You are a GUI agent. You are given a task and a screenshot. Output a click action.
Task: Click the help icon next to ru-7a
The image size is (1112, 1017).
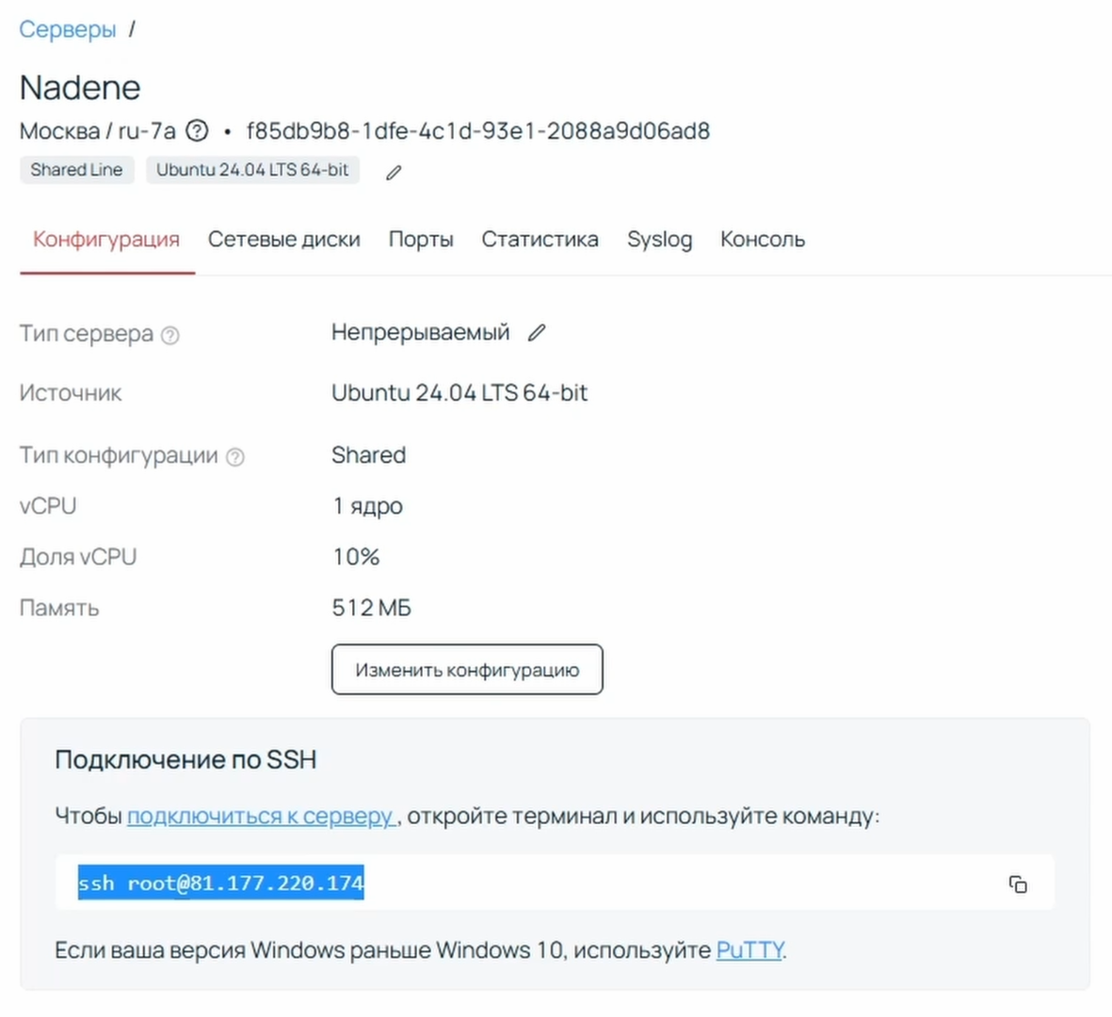pos(197,131)
